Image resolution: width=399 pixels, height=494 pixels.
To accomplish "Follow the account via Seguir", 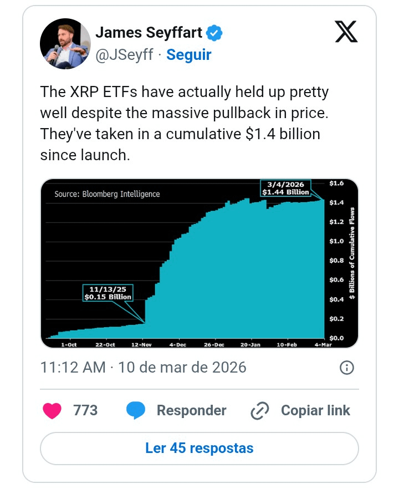I will (188, 54).
